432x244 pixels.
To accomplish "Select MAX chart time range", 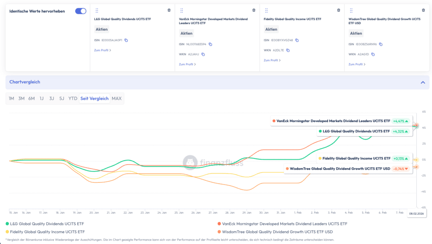I will click(x=116, y=99).
